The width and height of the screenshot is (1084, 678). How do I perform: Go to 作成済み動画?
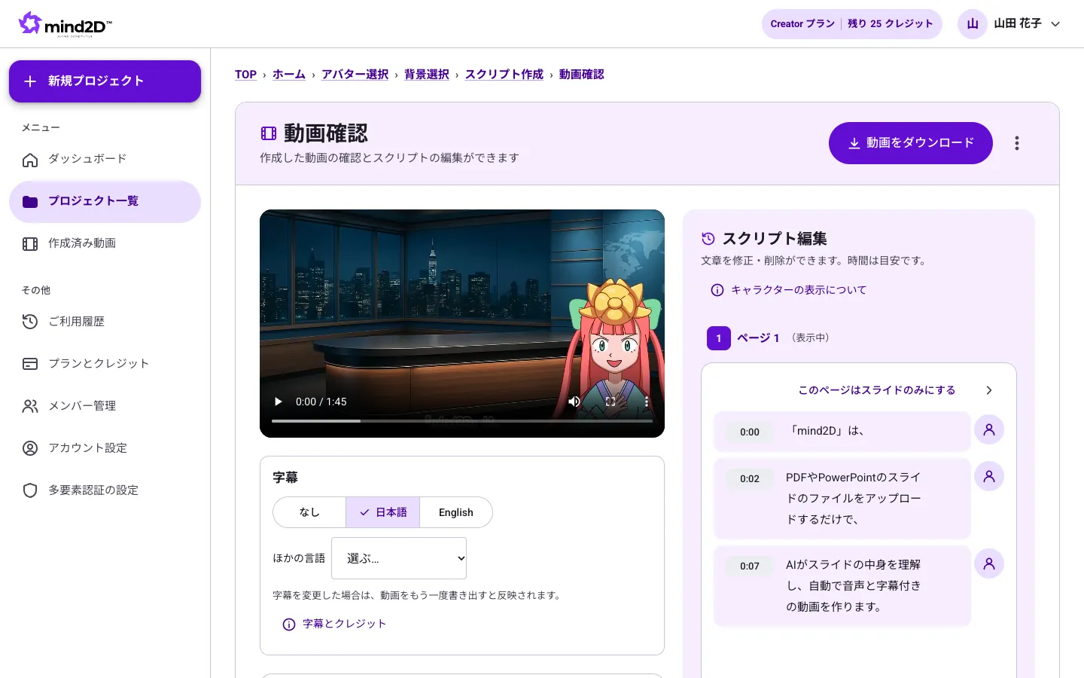pos(105,243)
